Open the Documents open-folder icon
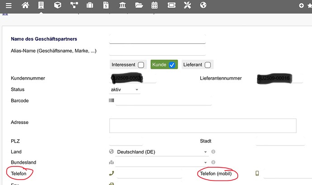 (139, 5)
